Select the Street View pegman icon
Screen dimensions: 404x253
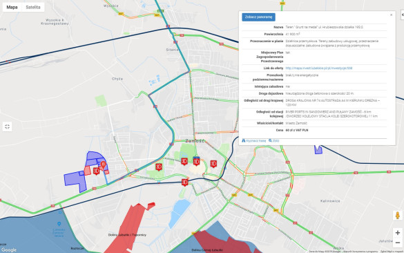398,216
